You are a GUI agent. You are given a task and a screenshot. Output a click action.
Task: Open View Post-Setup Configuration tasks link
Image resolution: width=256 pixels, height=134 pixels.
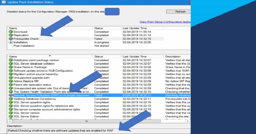165,22
